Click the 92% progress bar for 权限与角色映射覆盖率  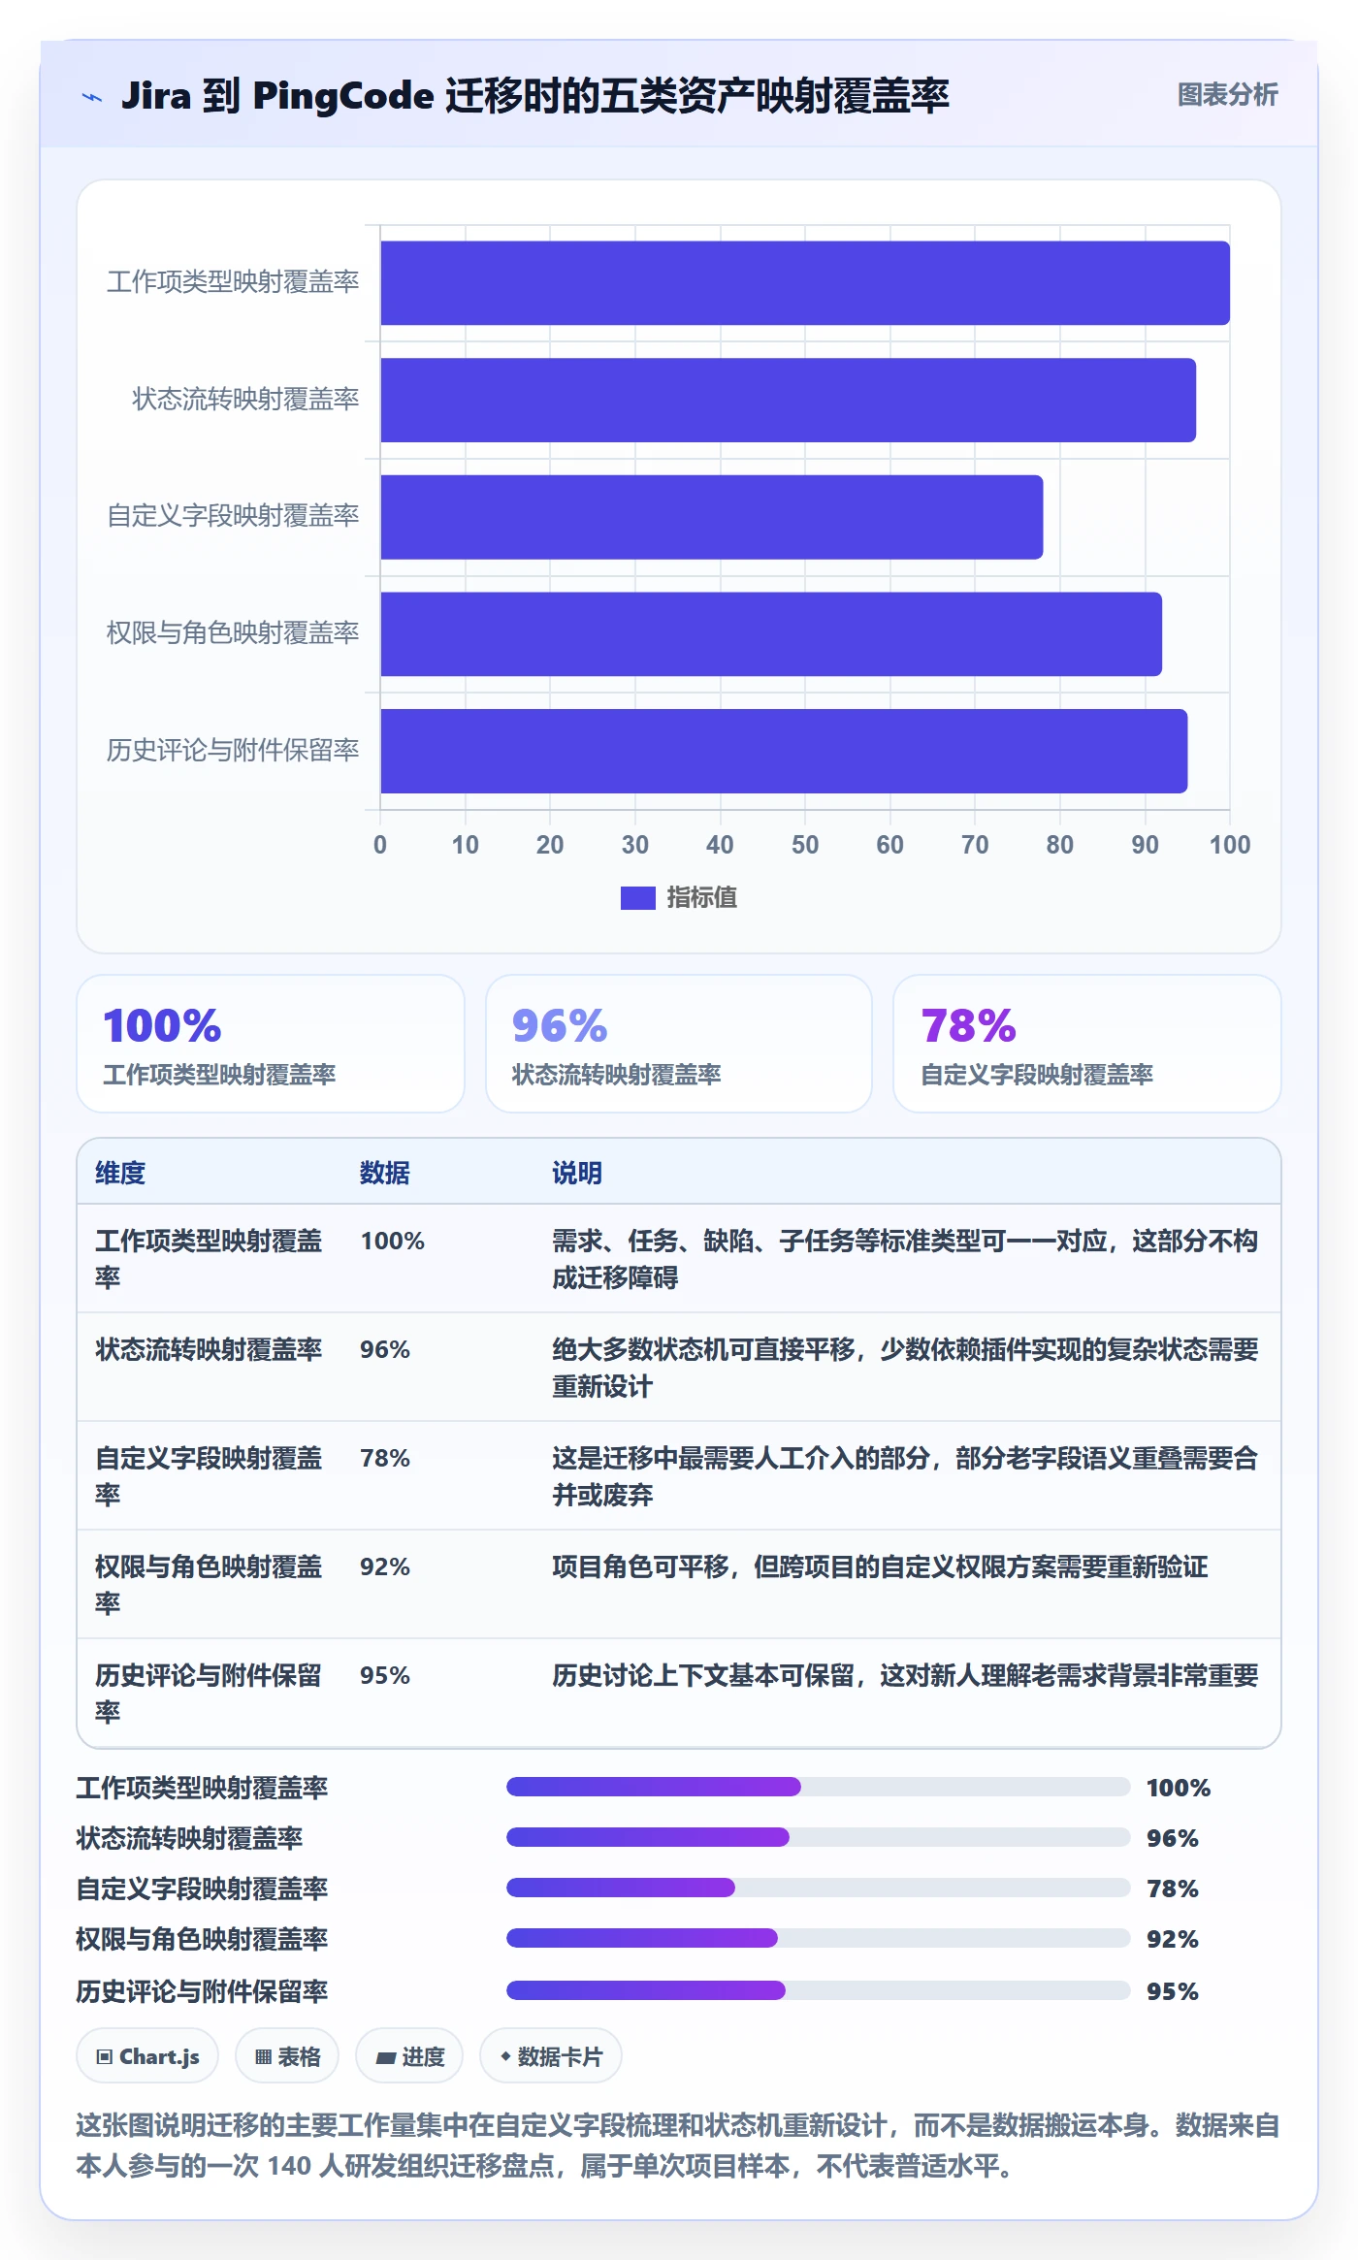819,1938
